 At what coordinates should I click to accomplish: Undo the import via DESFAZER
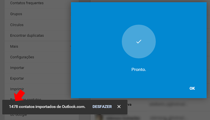click(x=102, y=107)
